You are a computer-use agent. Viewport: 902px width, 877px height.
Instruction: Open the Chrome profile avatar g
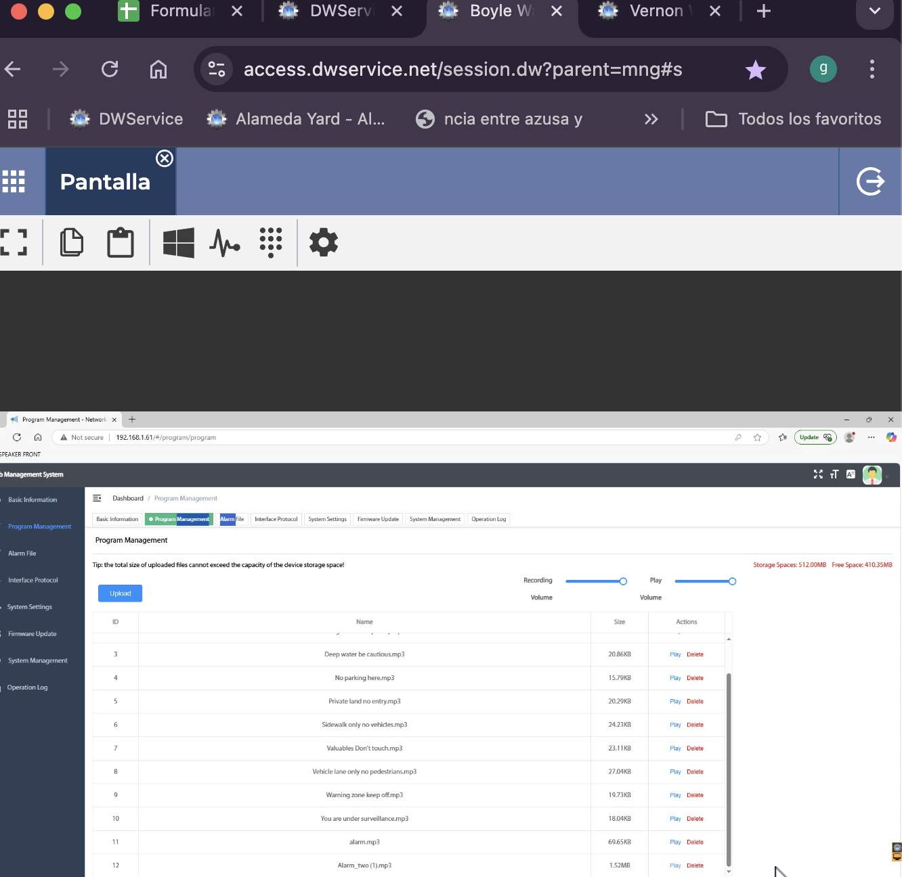coord(823,69)
